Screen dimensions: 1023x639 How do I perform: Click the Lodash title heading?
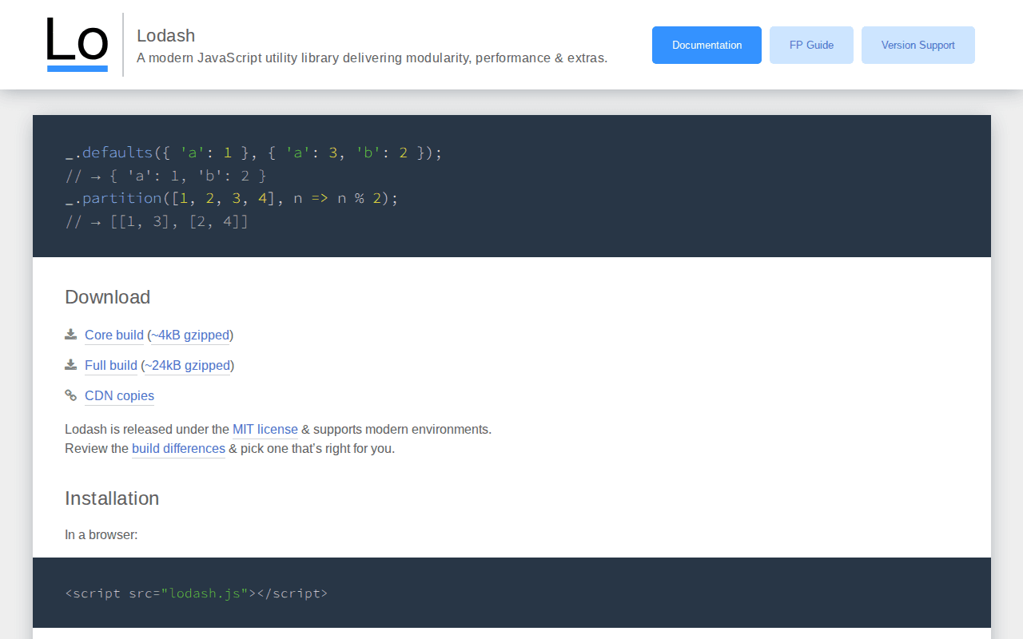click(x=166, y=35)
